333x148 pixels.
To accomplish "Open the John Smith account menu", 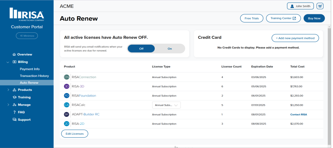I will pyautogui.click(x=300, y=6).
